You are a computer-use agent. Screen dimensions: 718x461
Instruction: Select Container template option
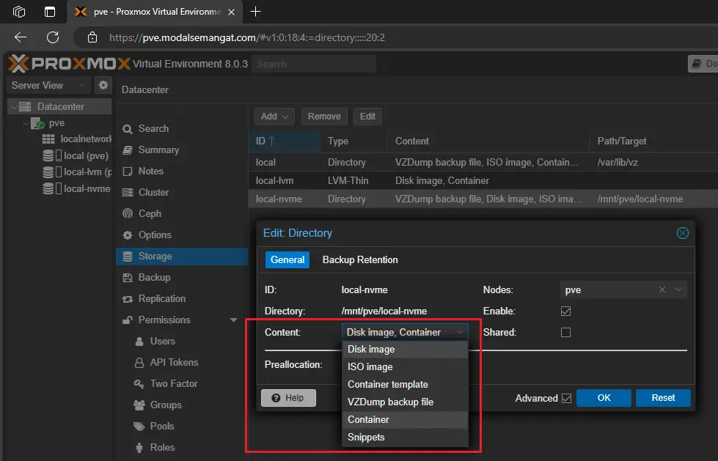click(x=406, y=385)
